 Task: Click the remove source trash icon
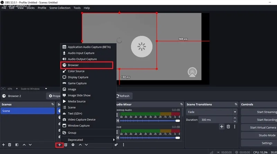(66, 145)
